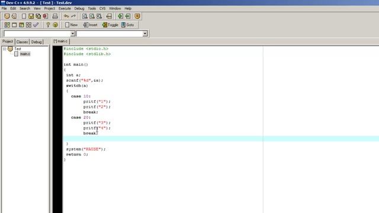
Task: Click Add to Project green icon
Action: (x=120, y=16)
